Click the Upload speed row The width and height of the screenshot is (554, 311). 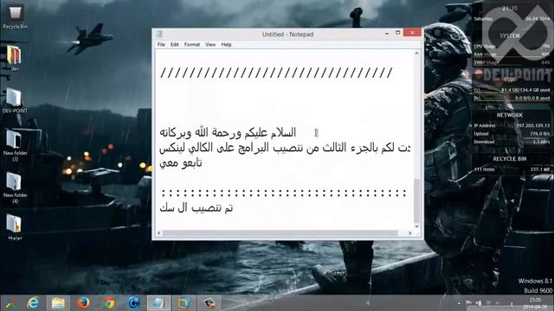[x=512, y=134]
